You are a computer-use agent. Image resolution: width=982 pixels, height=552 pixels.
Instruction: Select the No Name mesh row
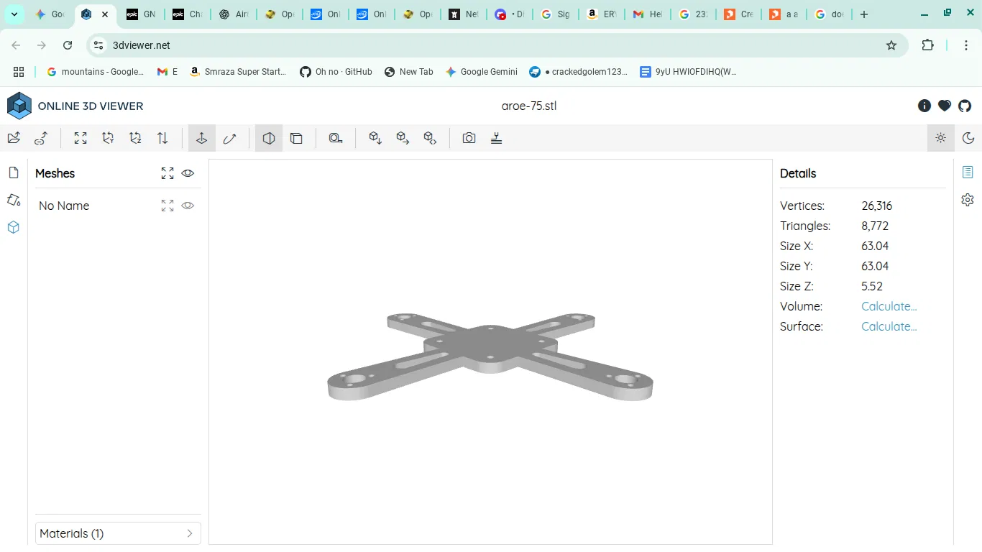point(118,206)
